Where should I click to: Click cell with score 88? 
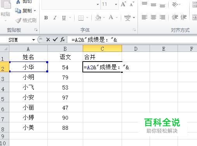click(x=65, y=127)
